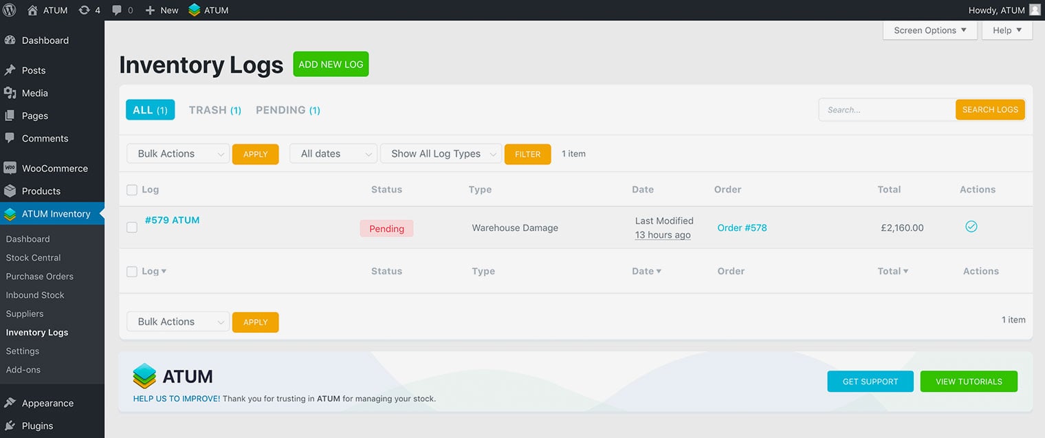Open the comments bubble icon in admin bar

(x=117, y=10)
